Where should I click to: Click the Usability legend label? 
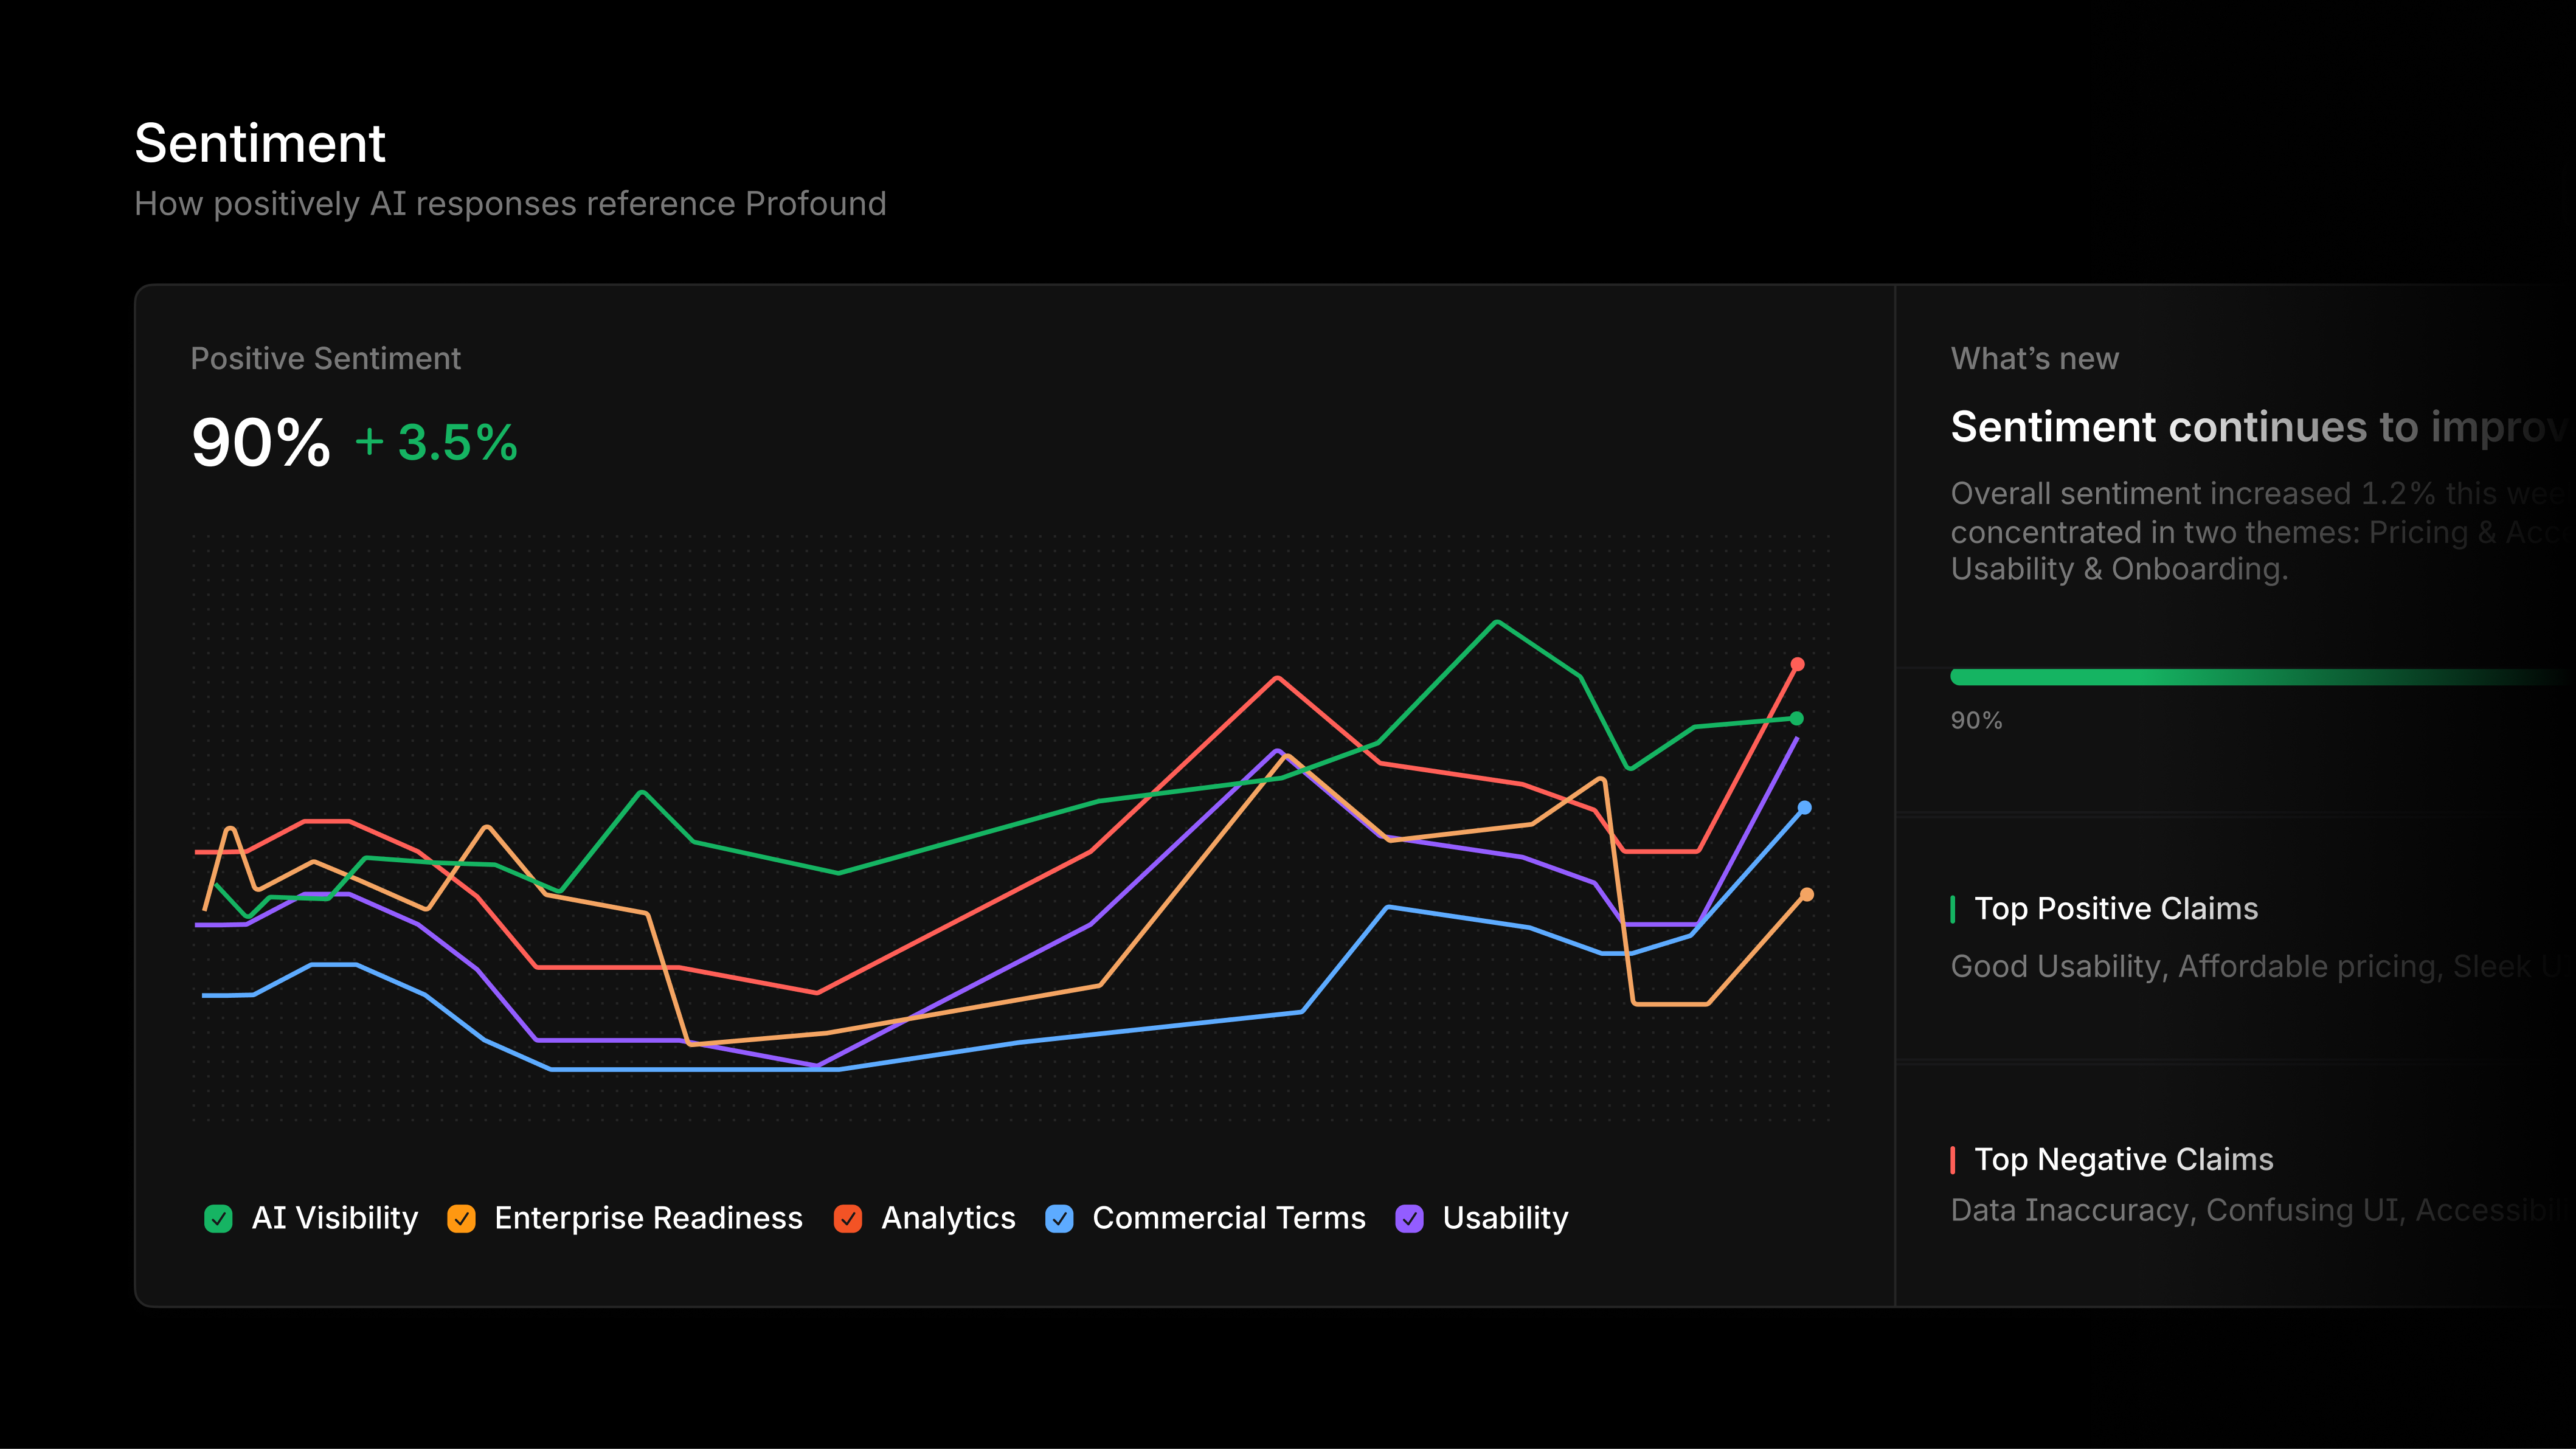tap(1505, 1218)
